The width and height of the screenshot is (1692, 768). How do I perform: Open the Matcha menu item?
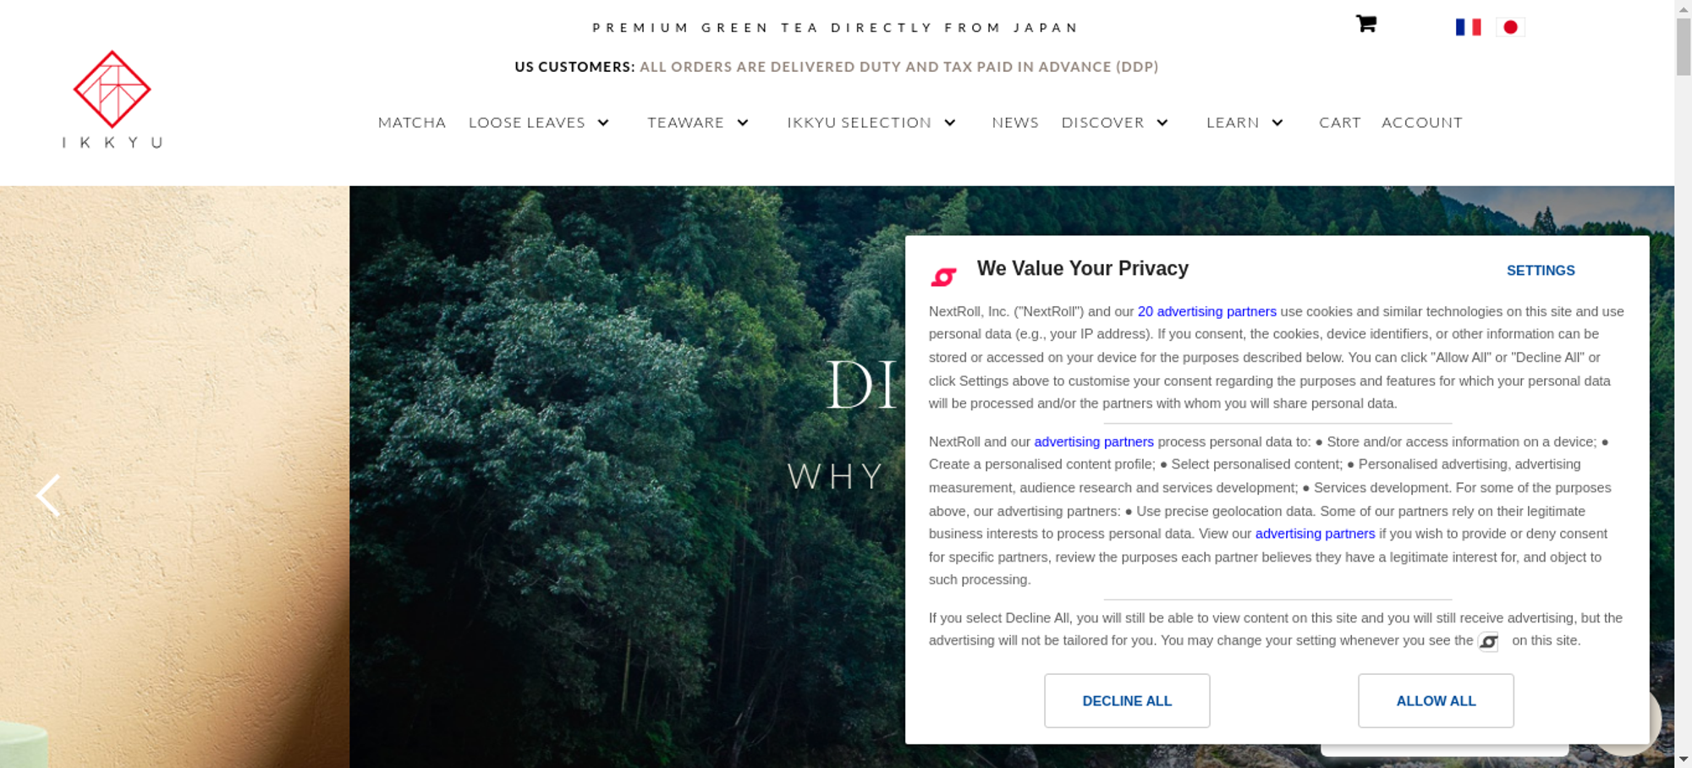click(x=412, y=123)
